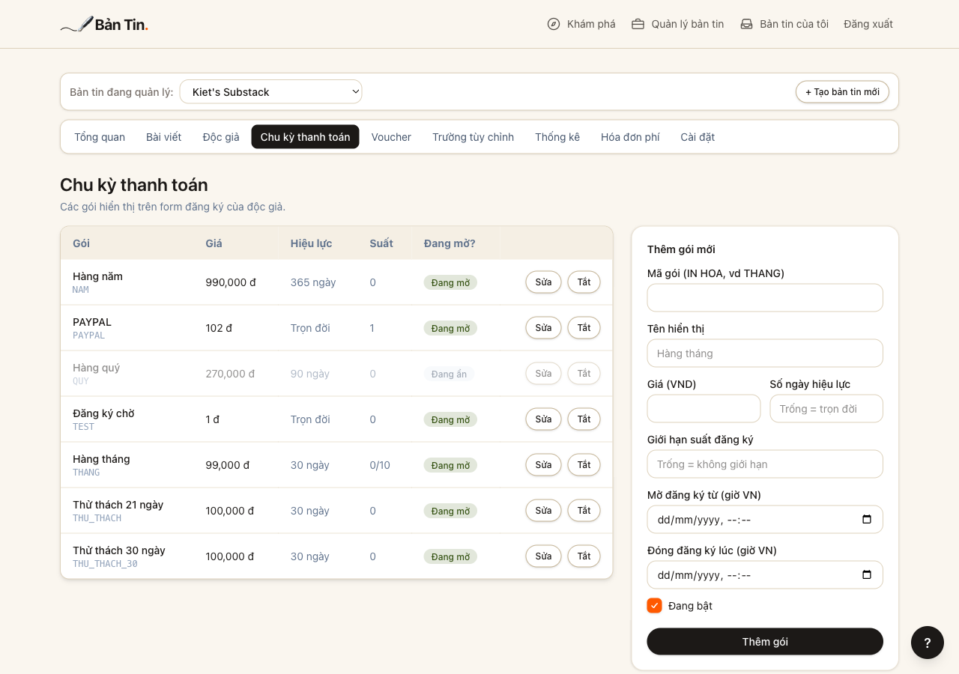Click the 270,000 đ price cell
The width and height of the screenshot is (959, 674).
(230, 374)
